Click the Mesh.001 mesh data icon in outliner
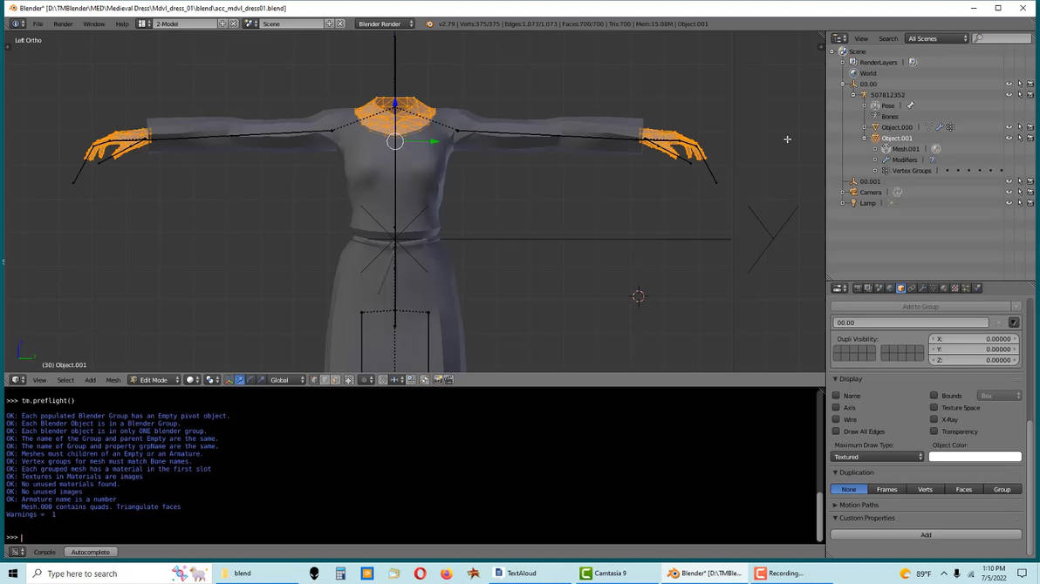1040x584 pixels. coord(886,149)
